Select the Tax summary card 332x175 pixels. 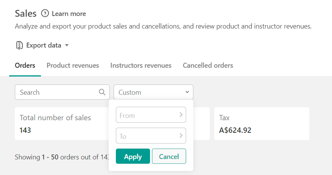coord(261,124)
